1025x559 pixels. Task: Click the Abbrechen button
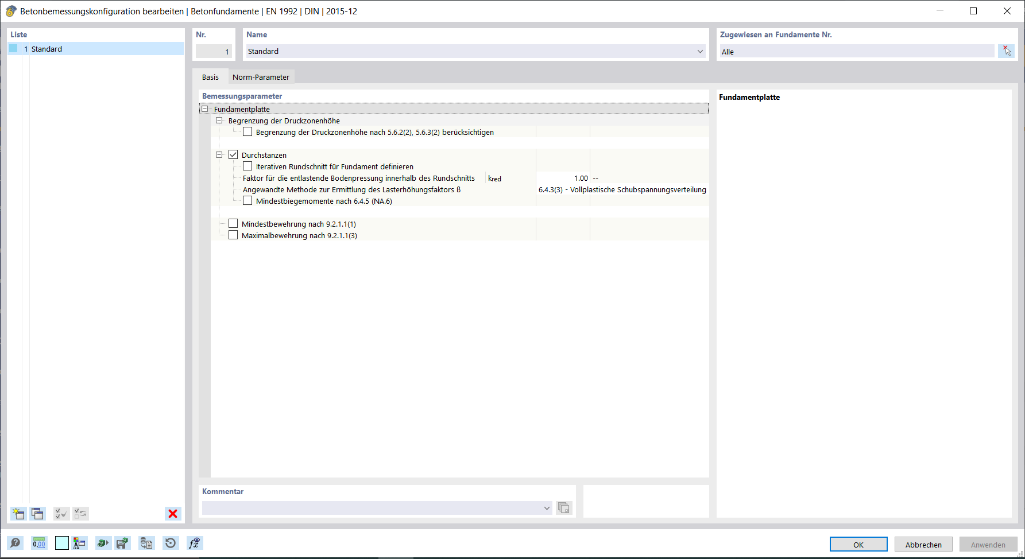923,545
